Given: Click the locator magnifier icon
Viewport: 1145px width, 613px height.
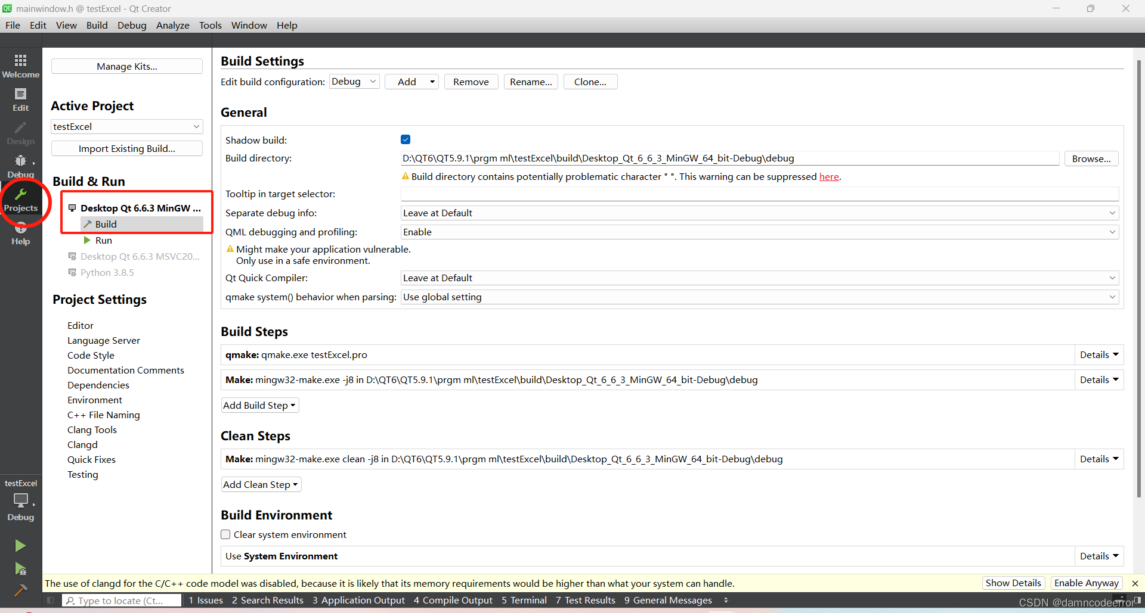Looking at the screenshot, I should [x=70, y=600].
